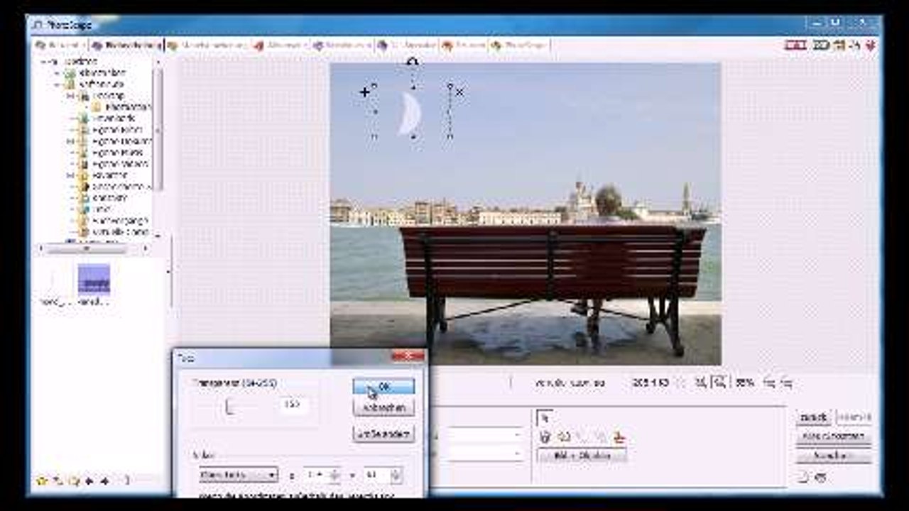The image size is (909, 511).
Task: Click the rotate handle above the moon object
Action: pos(412,63)
